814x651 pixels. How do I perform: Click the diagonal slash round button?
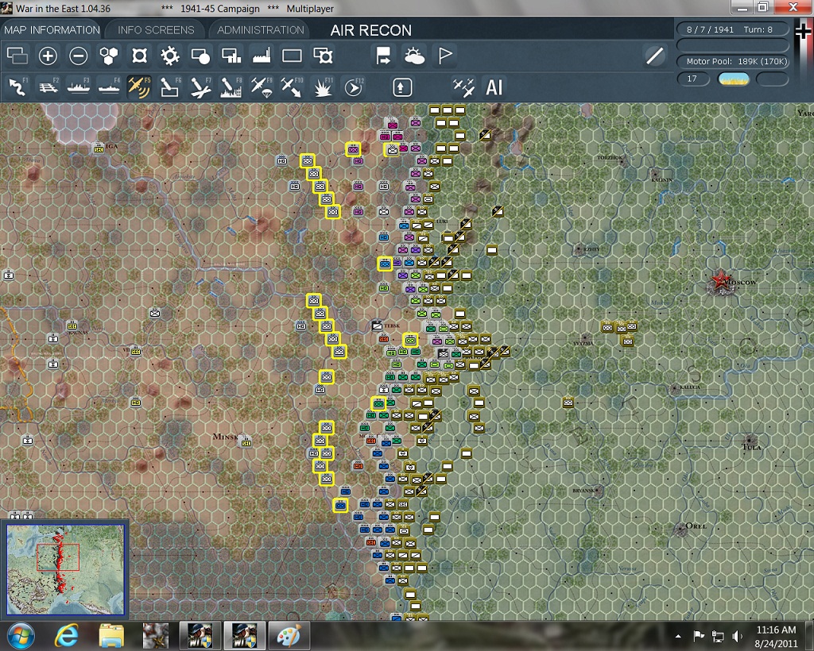655,56
